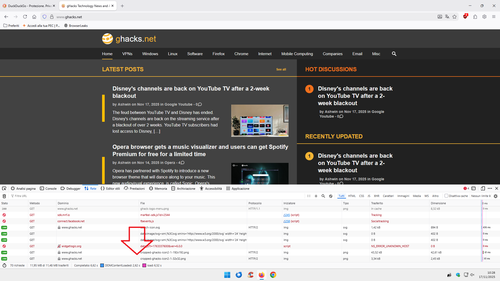Screen dimensions: 500x281
Task: Install the site as an app from the address bar
Action: tap(440, 17)
